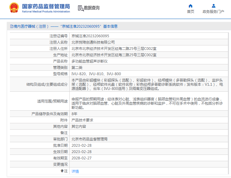Viewport: 231px width, 178px height.
Task: Click the validity period value 8年
Action: tap(74, 114)
